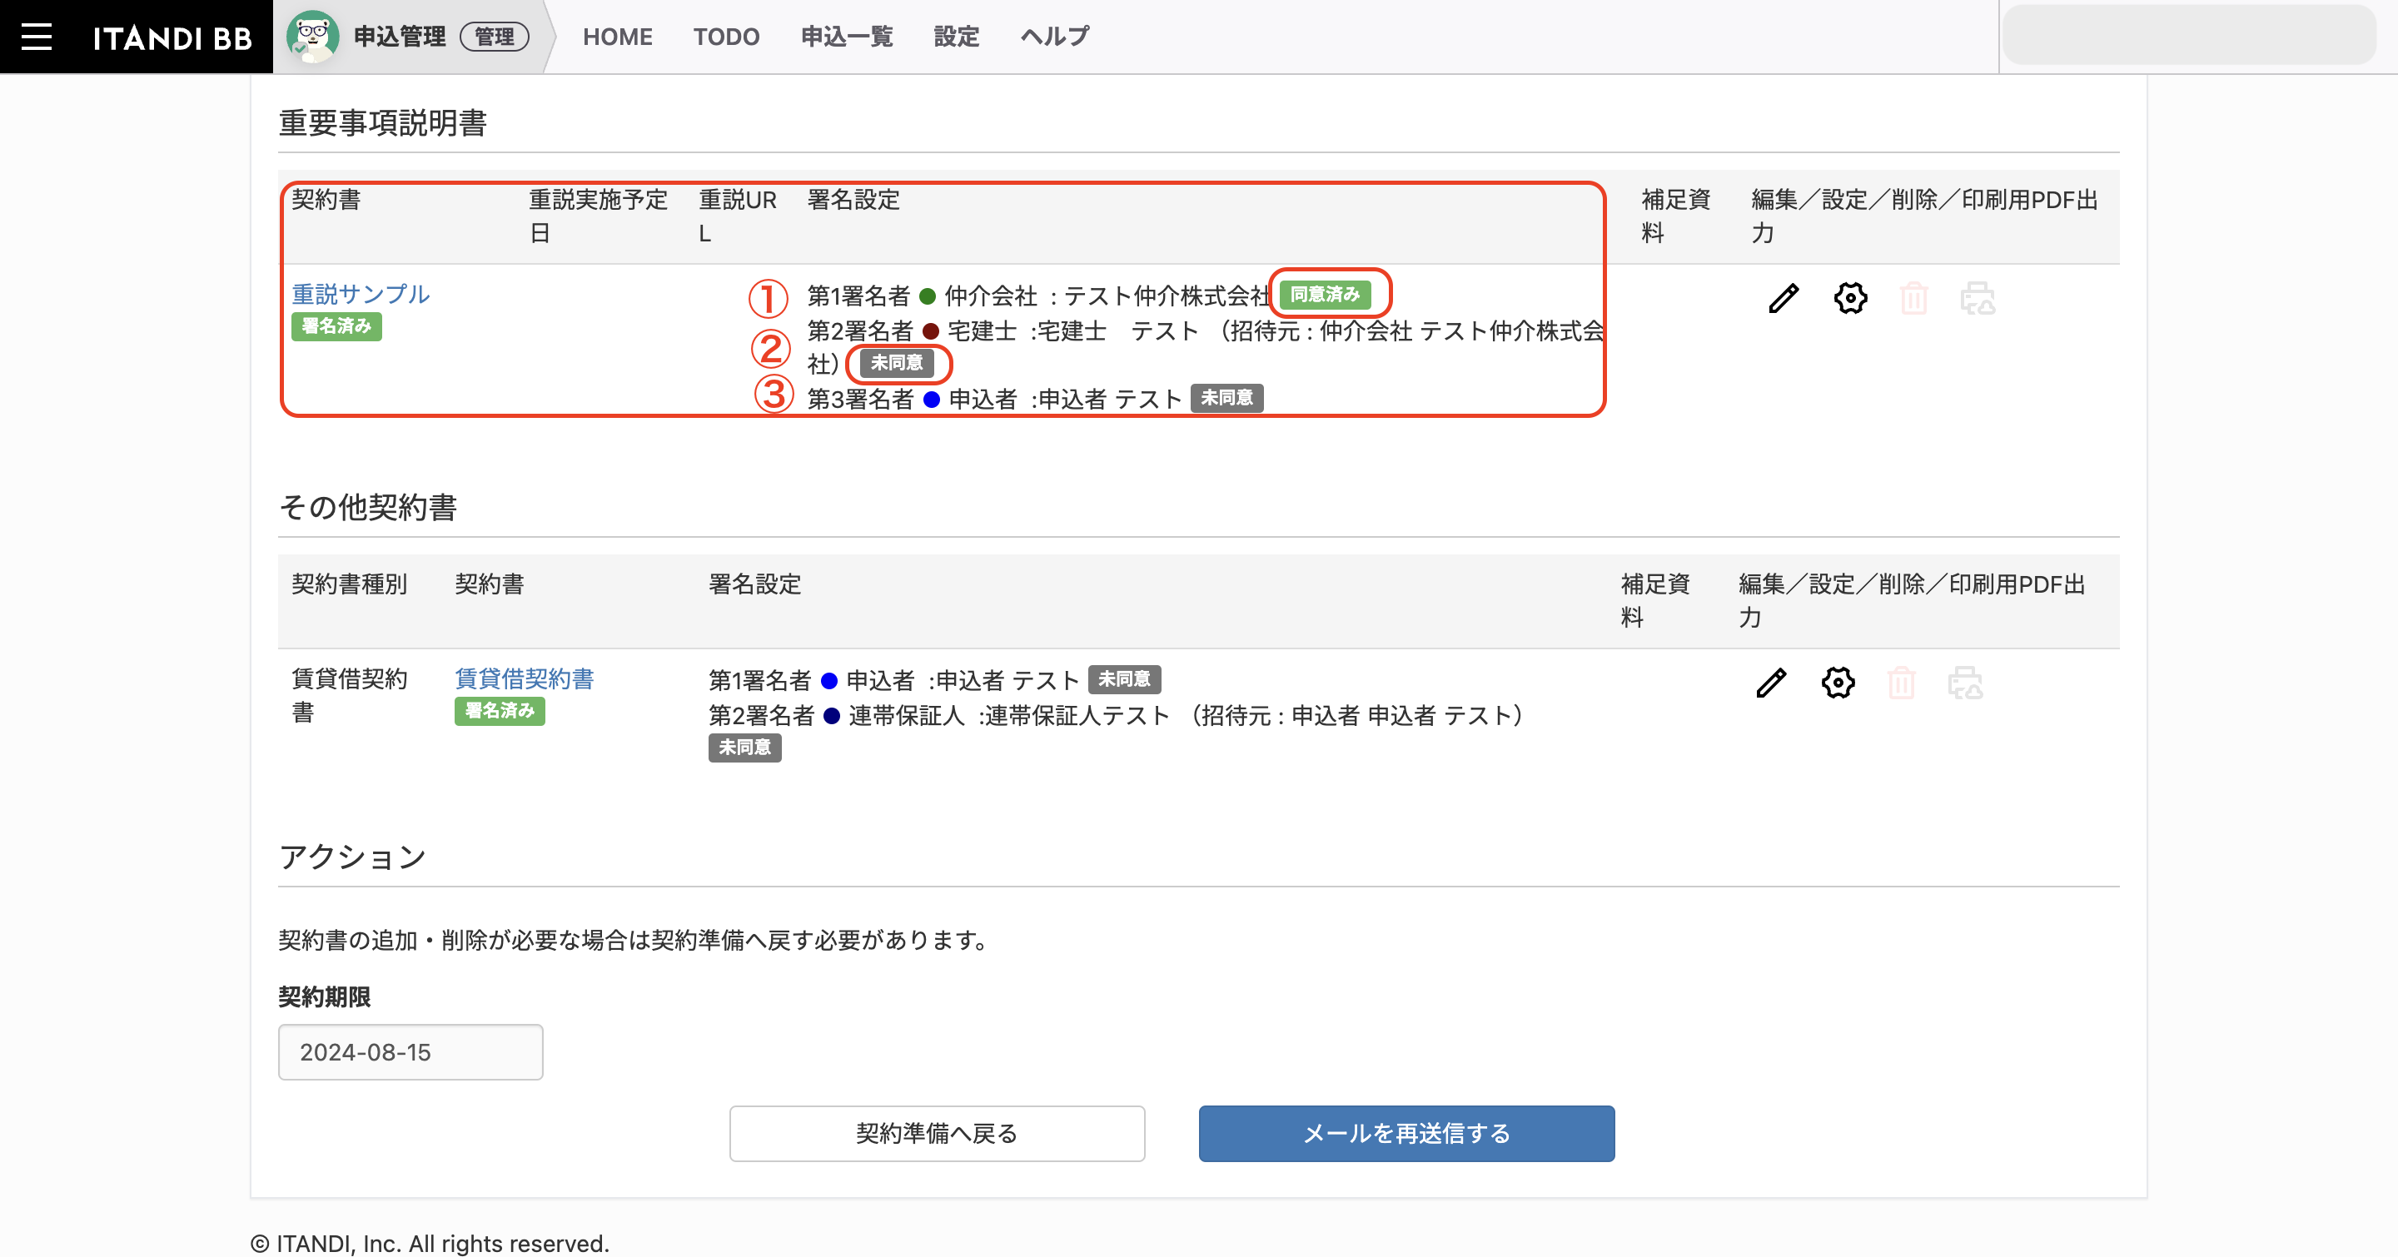Click the pencil edit icon for 重説サンプル
This screenshot has width=2398, height=1257.
coord(1783,299)
